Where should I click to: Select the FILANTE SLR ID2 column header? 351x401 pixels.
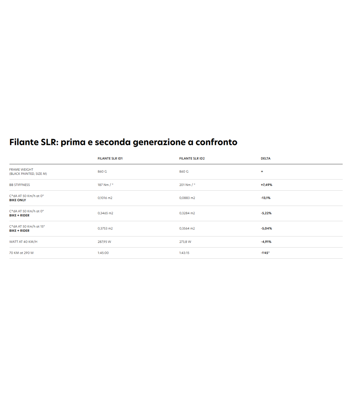point(192,158)
